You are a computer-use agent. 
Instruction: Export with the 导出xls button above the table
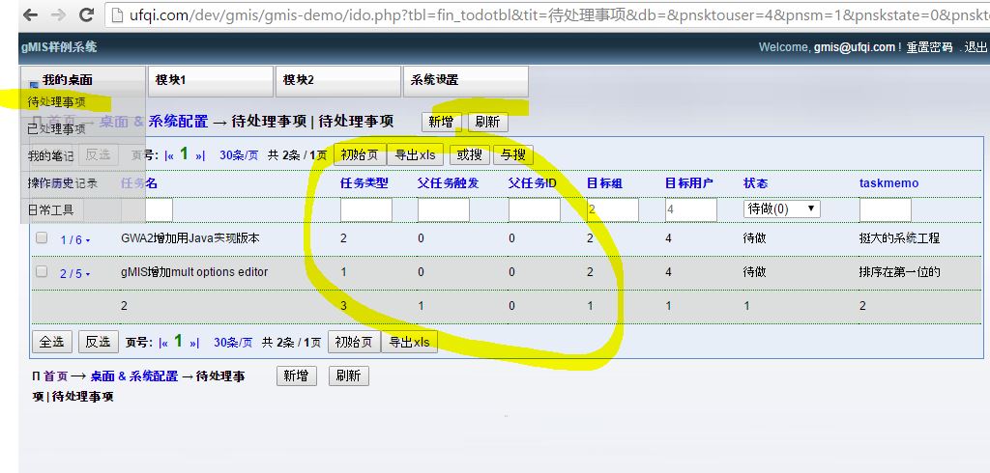click(415, 154)
